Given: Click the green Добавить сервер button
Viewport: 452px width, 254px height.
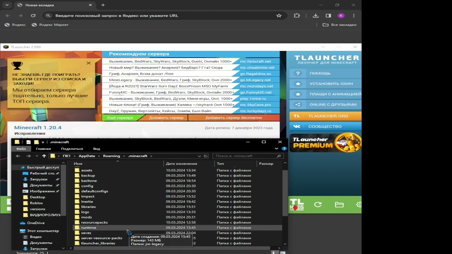Looking at the screenshot, I should tap(166, 117).
